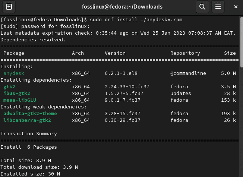243x177 pixels.
Task: Click the 5.0 M size value
Action: coord(228,73)
